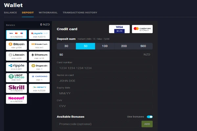Select Litecoin payment tile

(16, 56)
